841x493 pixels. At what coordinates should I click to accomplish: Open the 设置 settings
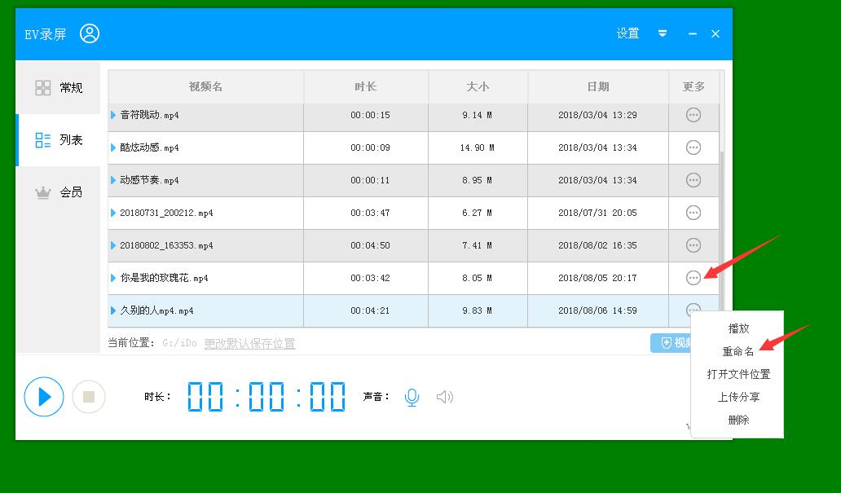[x=627, y=33]
